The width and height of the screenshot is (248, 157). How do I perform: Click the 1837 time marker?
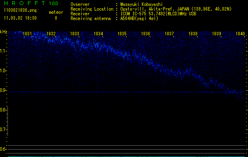169,34
